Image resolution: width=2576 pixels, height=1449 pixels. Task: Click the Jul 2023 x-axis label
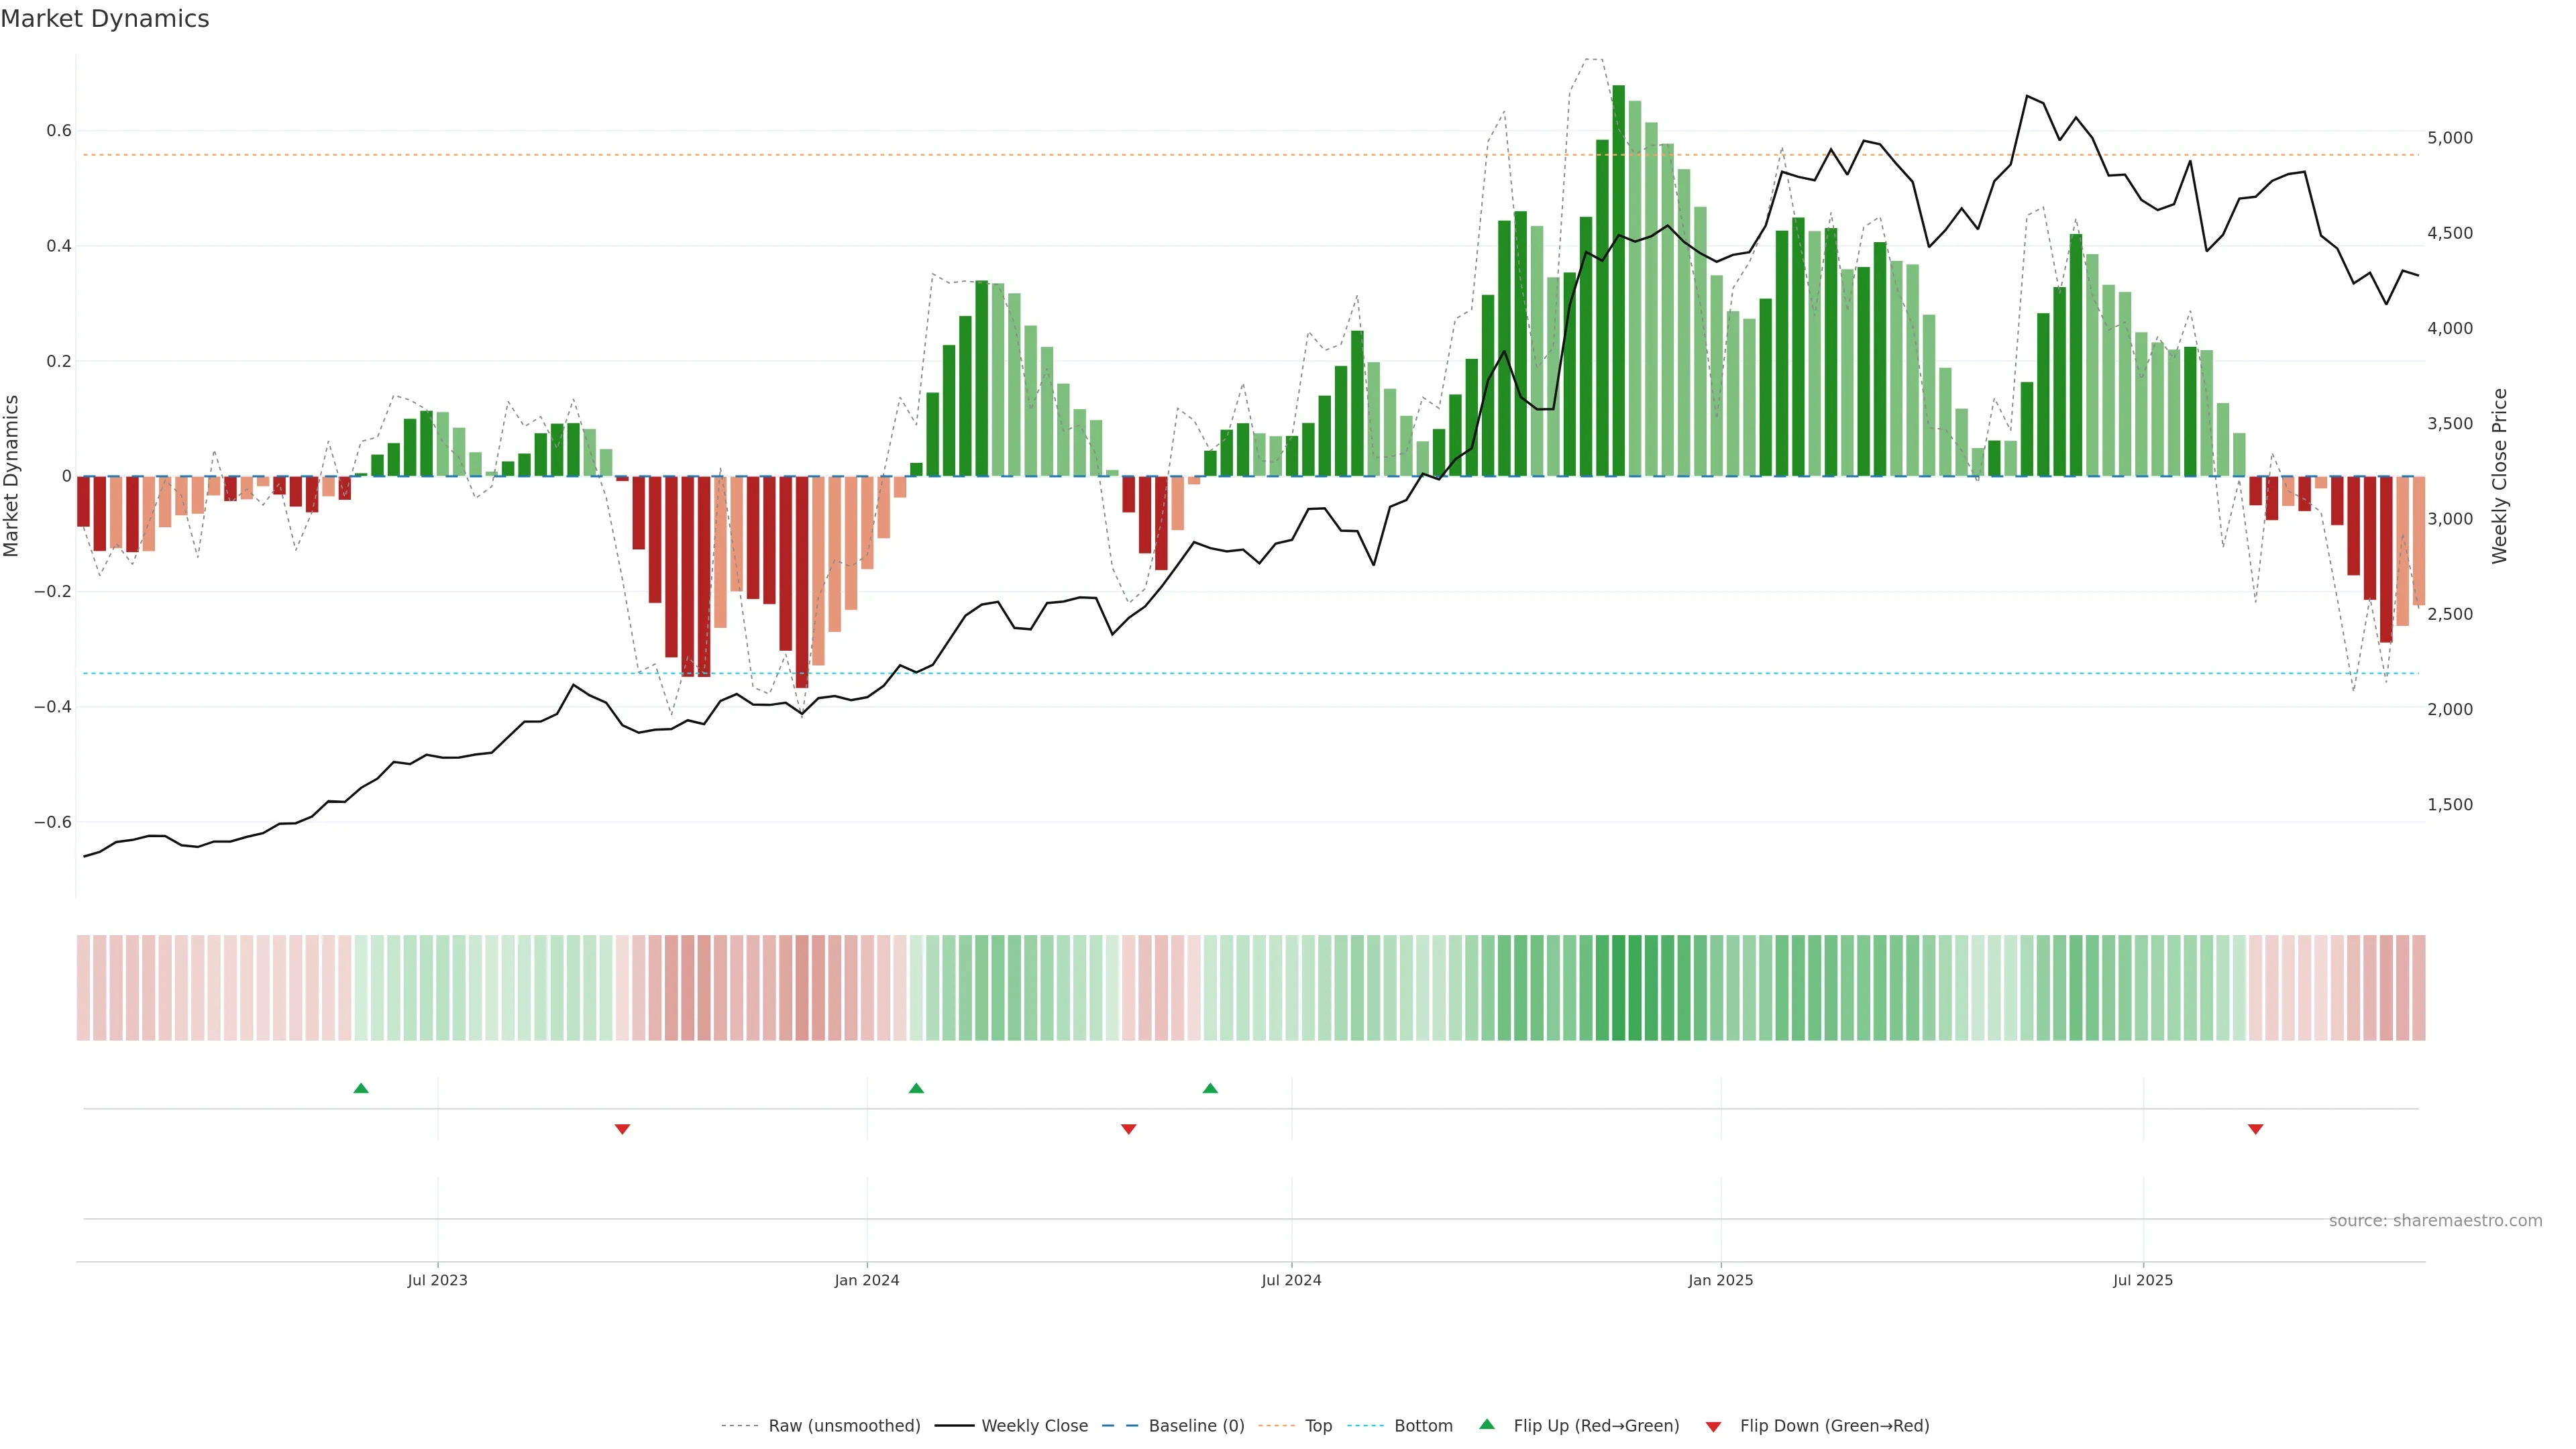(437, 1280)
